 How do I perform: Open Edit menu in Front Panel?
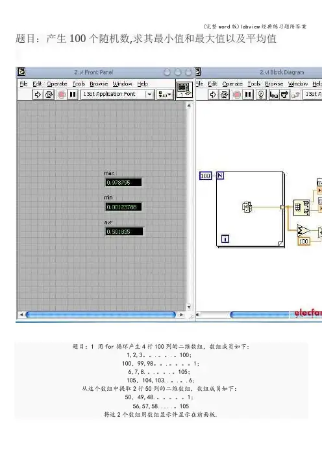point(37,84)
